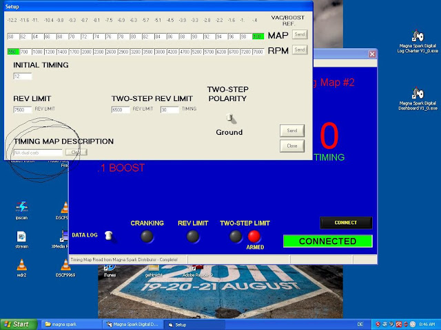This screenshot has width=441, height=330.
Task: Toggle the DATA LOG switch
Action: (x=109, y=236)
